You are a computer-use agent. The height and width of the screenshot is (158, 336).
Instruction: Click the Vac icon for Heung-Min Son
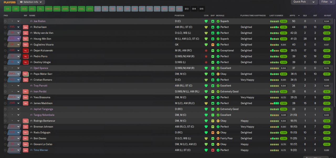point(25,39)
